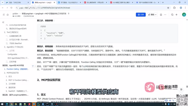Open File Explorer from taskbar

pos(16,104)
